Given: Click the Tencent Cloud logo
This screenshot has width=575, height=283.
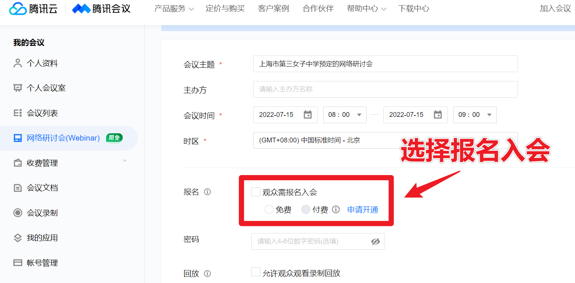Looking at the screenshot, I should (33, 9).
